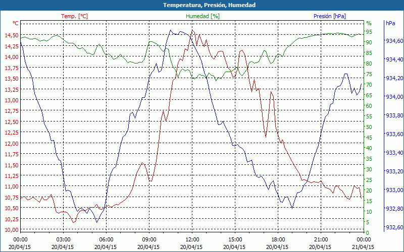
Task: Click the '75' humidity axis value
Action: 369,74
